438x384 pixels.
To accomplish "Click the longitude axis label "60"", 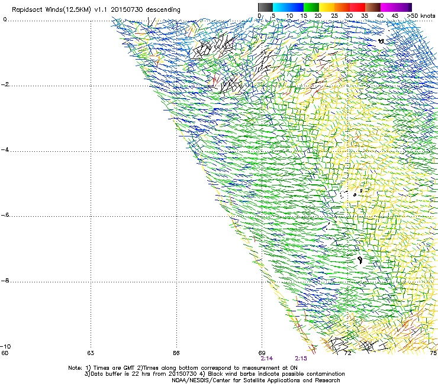I will (x=5, y=353).
